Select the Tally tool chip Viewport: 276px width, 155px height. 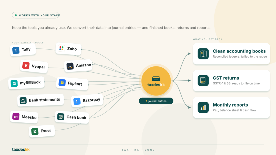point(23,50)
